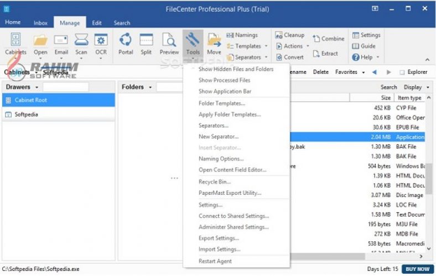This screenshot has height=276, width=436.
Task: Sort by the Item type column header
Action: tap(409, 98)
